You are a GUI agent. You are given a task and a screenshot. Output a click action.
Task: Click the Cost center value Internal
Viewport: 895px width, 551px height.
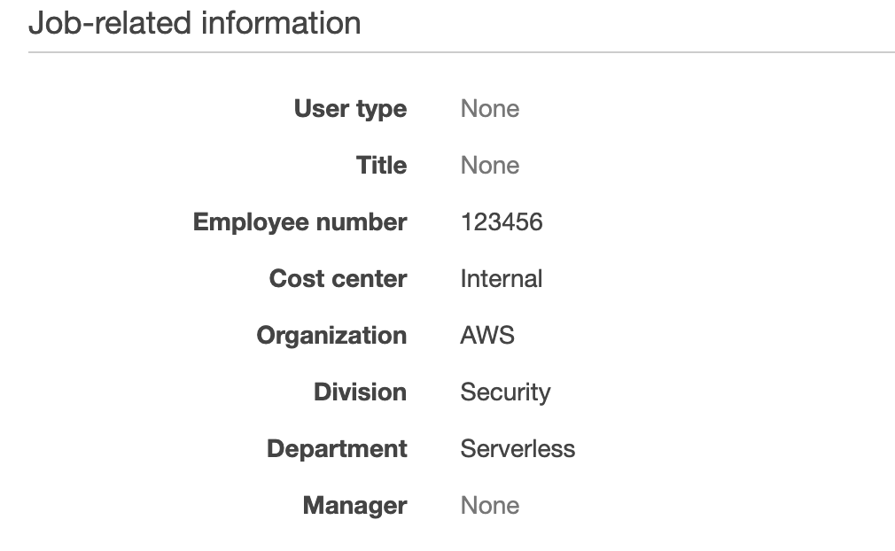click(501, 278)
